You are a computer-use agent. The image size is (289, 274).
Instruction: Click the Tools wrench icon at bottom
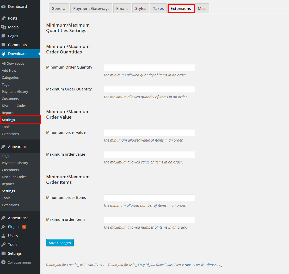coord(3,245)
